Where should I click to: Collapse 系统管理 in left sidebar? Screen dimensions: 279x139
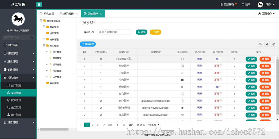(x=18, y=78)
